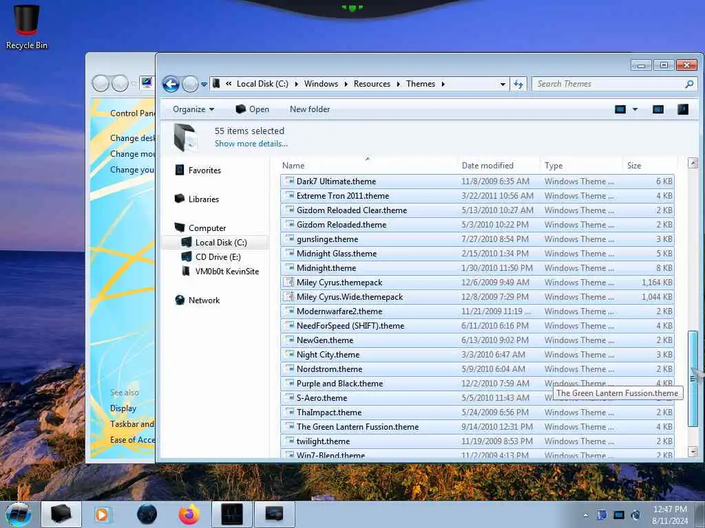Image resolution: width=705 pixels, height=528 pixels.
Task: Click the change view icon
Action: (620, 109)
